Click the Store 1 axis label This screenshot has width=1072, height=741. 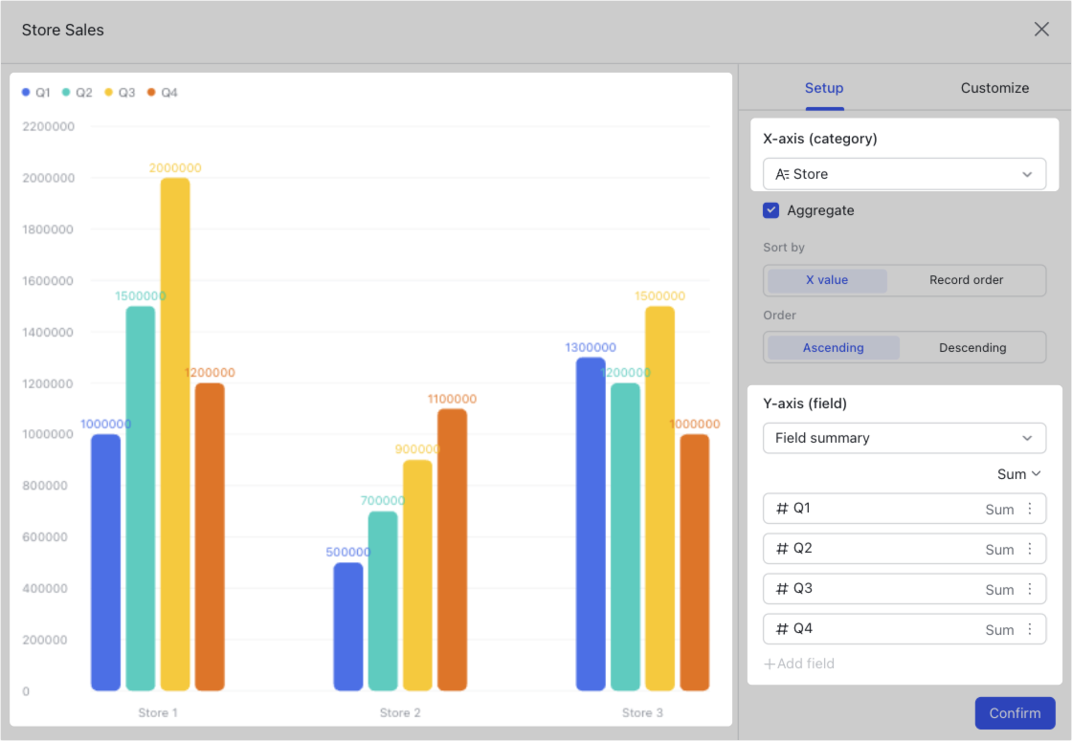tap(158, 713)
